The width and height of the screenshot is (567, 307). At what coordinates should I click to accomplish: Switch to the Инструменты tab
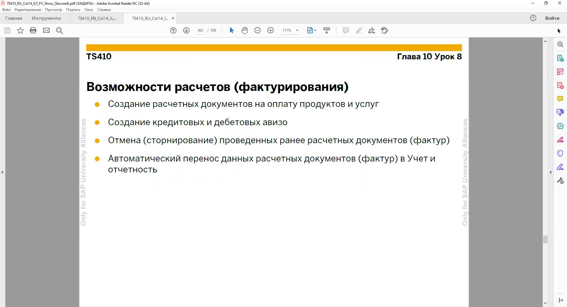46,18
